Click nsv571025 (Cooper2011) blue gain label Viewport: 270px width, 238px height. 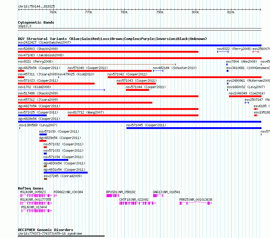pyautogui.click(x=38, y=112)
